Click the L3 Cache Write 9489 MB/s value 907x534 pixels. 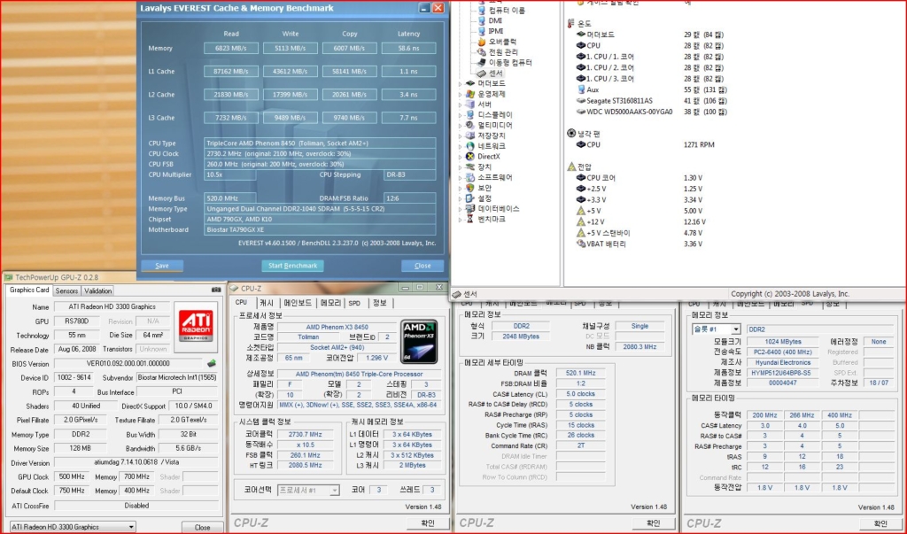(291, 118)
